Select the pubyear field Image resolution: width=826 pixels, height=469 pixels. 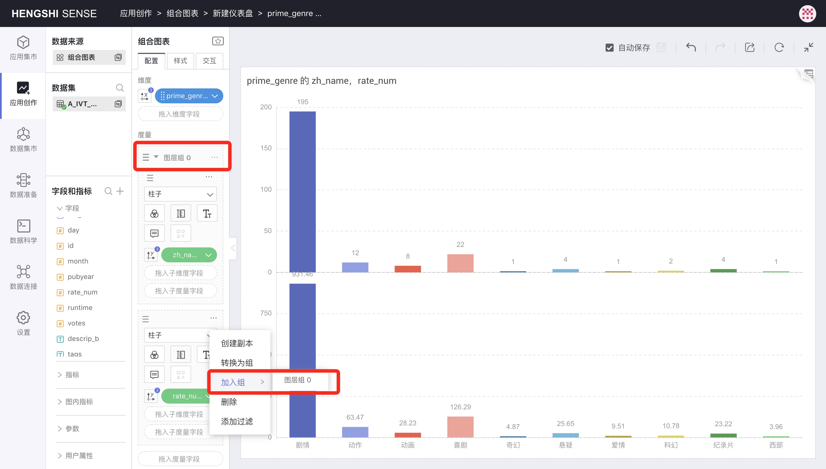[81, 277]
